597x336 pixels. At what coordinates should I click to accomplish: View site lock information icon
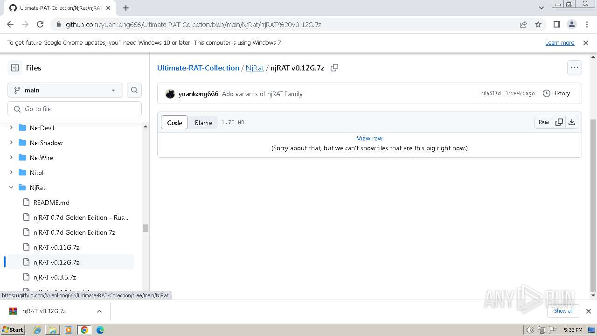point(58,24)
